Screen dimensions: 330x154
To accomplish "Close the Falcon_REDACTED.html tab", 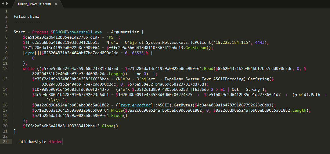I will click(56, 4).
